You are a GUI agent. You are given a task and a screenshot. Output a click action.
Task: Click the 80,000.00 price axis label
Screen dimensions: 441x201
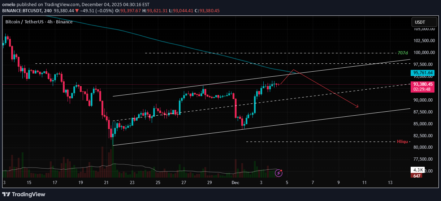[424, 147]
